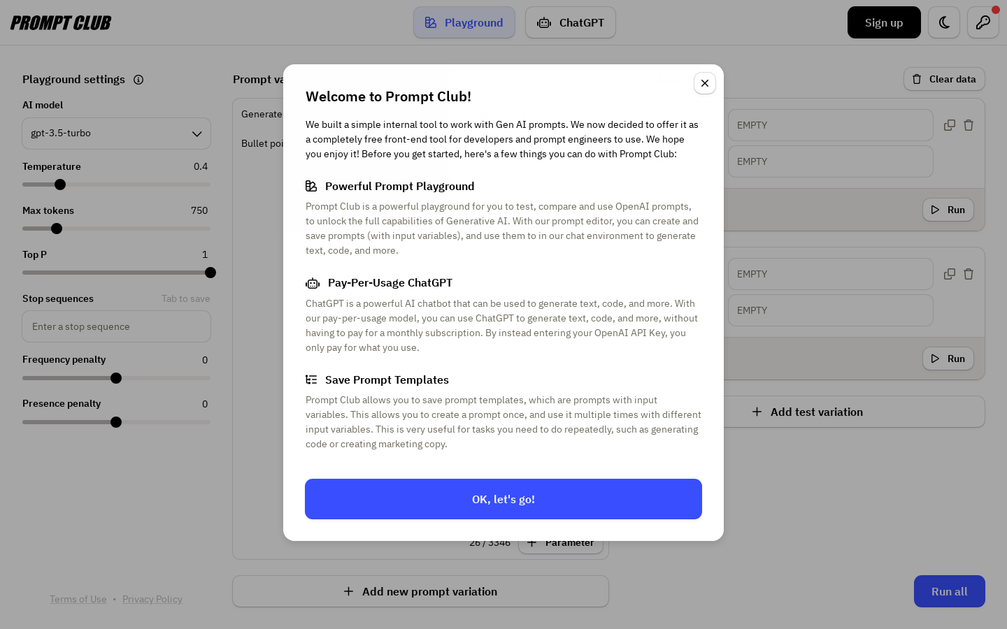Viewport: 1007px width, 629px height.
Task: Run the first test variation
Action: coord(948,210)
